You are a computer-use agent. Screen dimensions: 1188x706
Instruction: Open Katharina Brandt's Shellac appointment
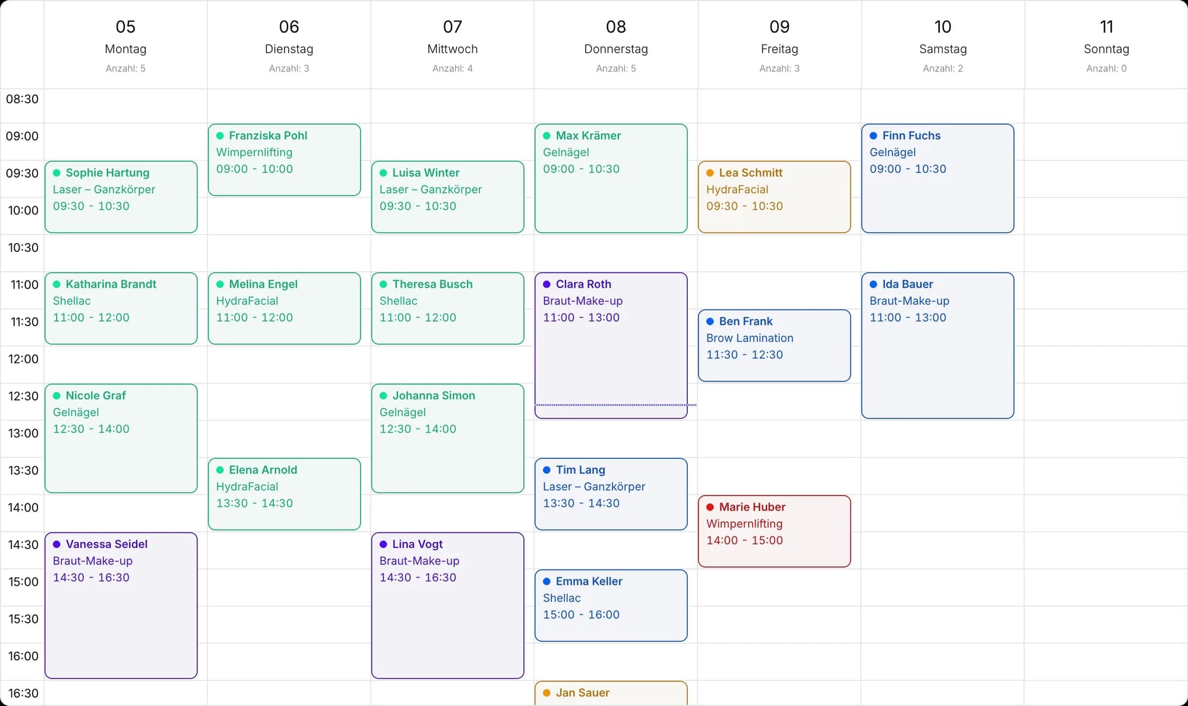pyautogui.click(x=121, y=308)
